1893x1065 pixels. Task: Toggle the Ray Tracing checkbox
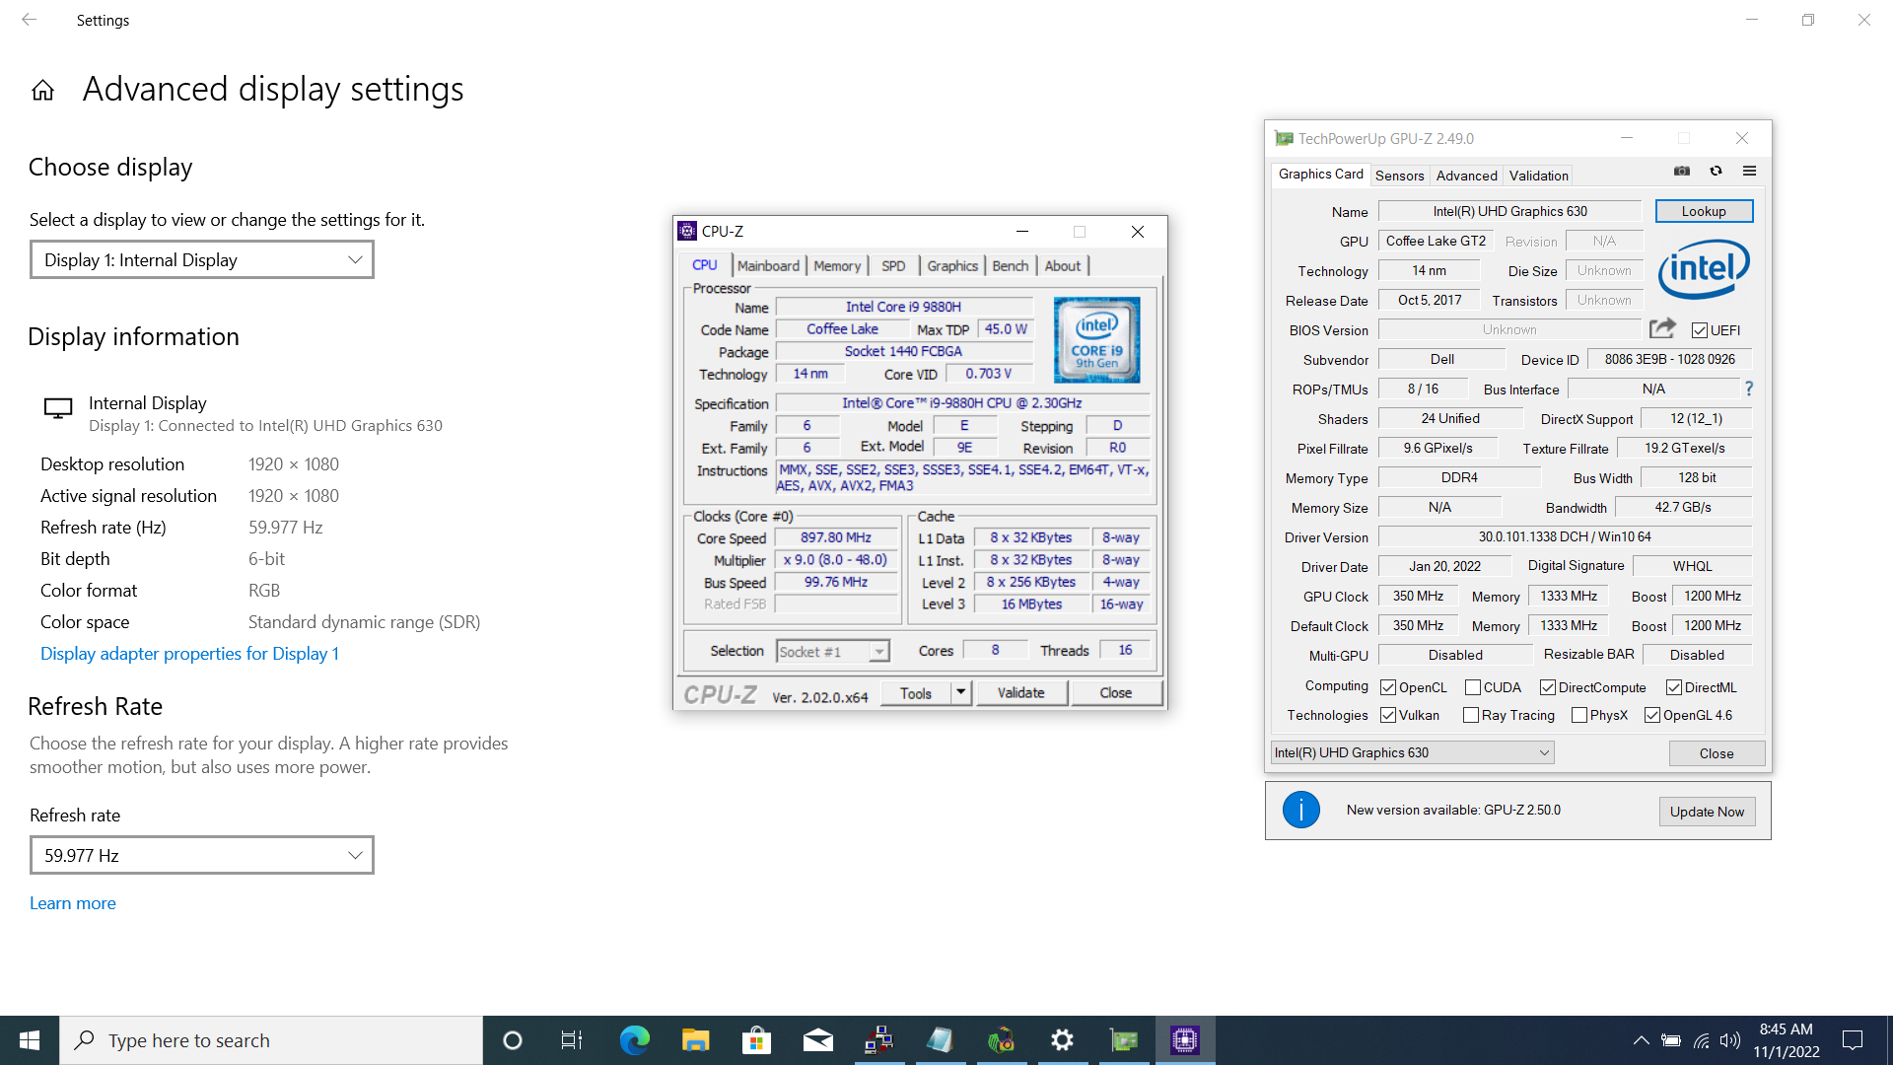coord(1471,715)
